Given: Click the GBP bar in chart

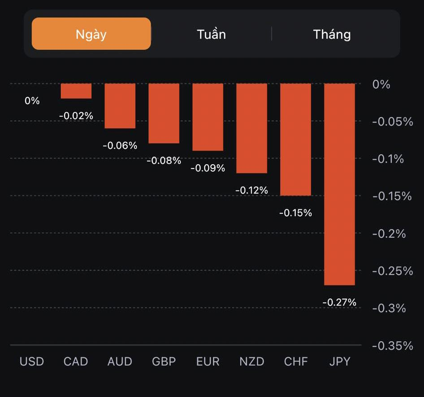Looking at the screenshot, I should tap(164, 113).
